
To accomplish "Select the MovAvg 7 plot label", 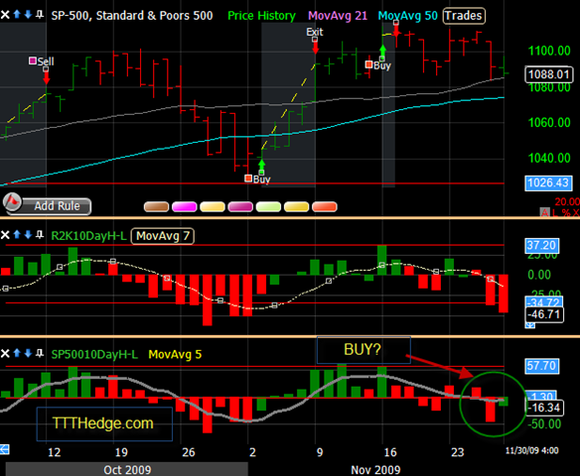I will [x=163, y=236].
